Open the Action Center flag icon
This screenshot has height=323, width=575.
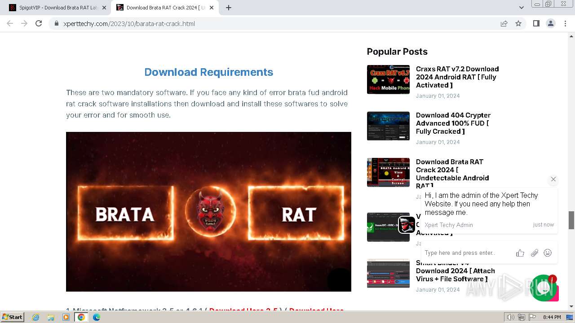532,317
